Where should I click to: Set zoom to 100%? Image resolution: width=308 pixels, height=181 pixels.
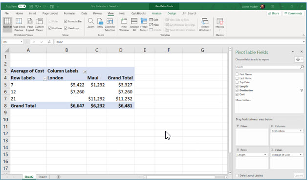[x=100, y=23]
